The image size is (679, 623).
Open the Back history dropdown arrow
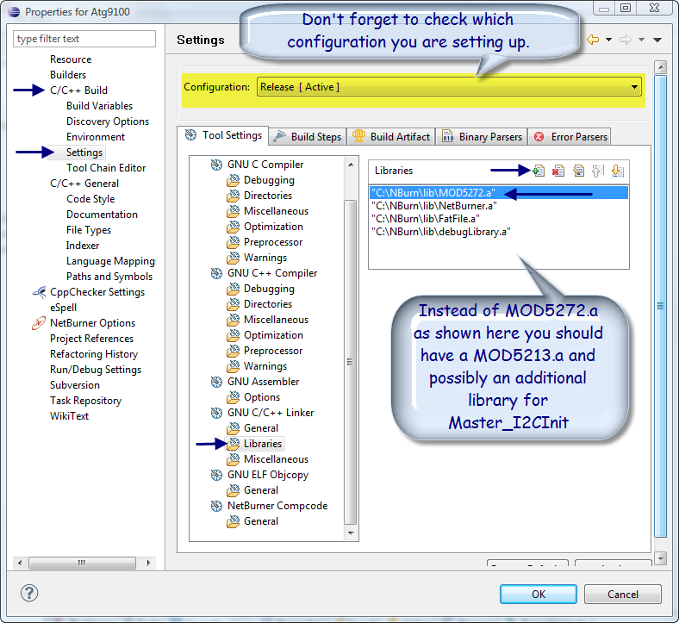(608, 40)
